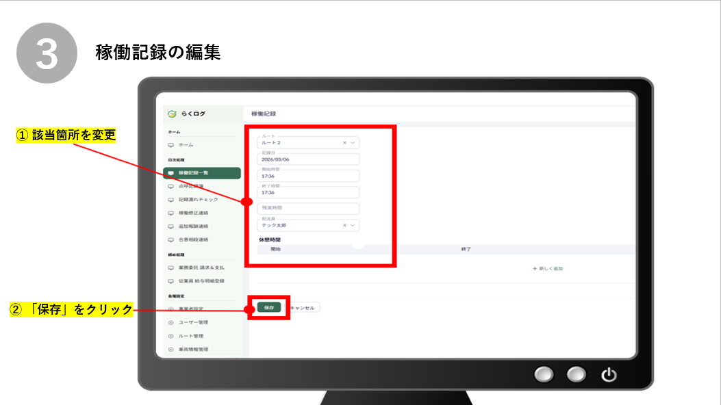Click the green 保存 button

pos(269,308)
